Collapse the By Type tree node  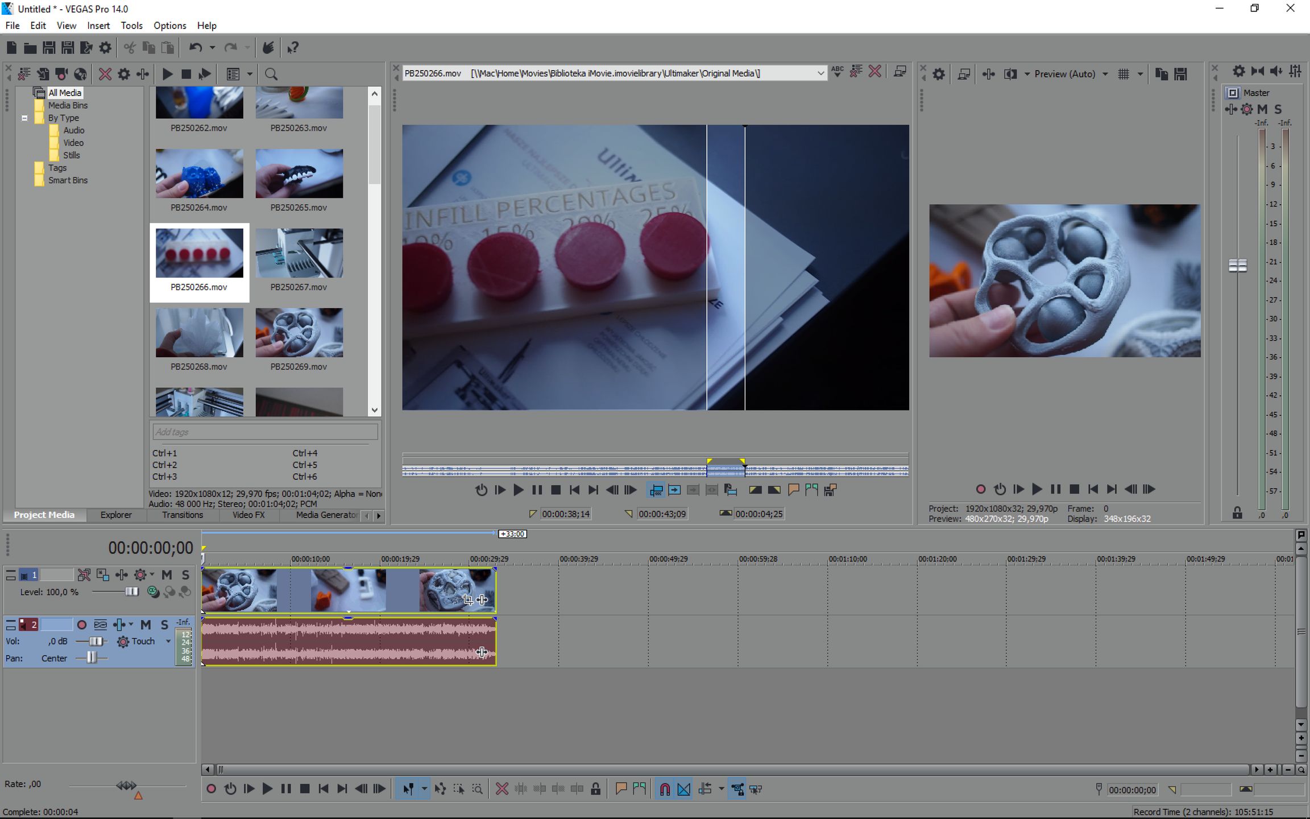(24, 118)
